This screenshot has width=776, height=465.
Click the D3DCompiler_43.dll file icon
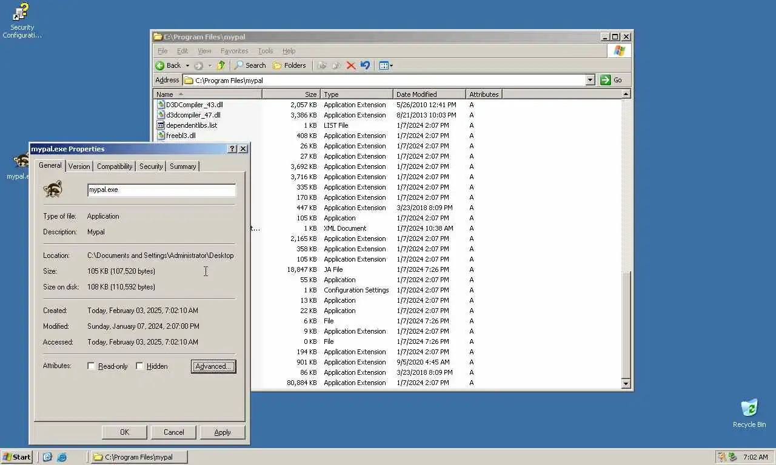(x=161, y=105)
